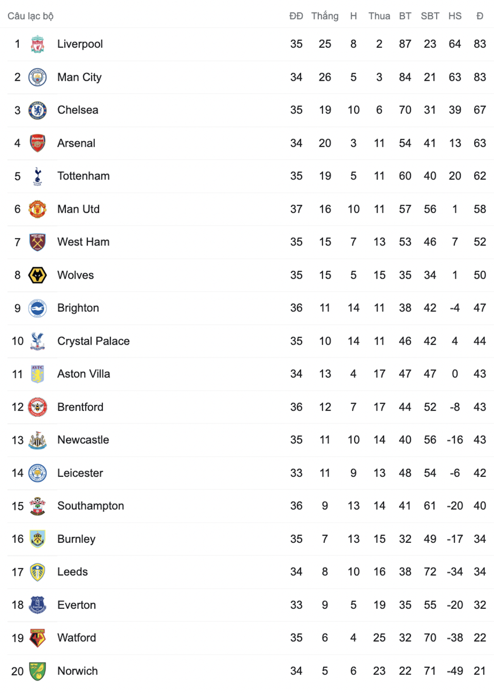494x693 pixels.
Task: Click the Southampton team name
Action: pos(91,506)
